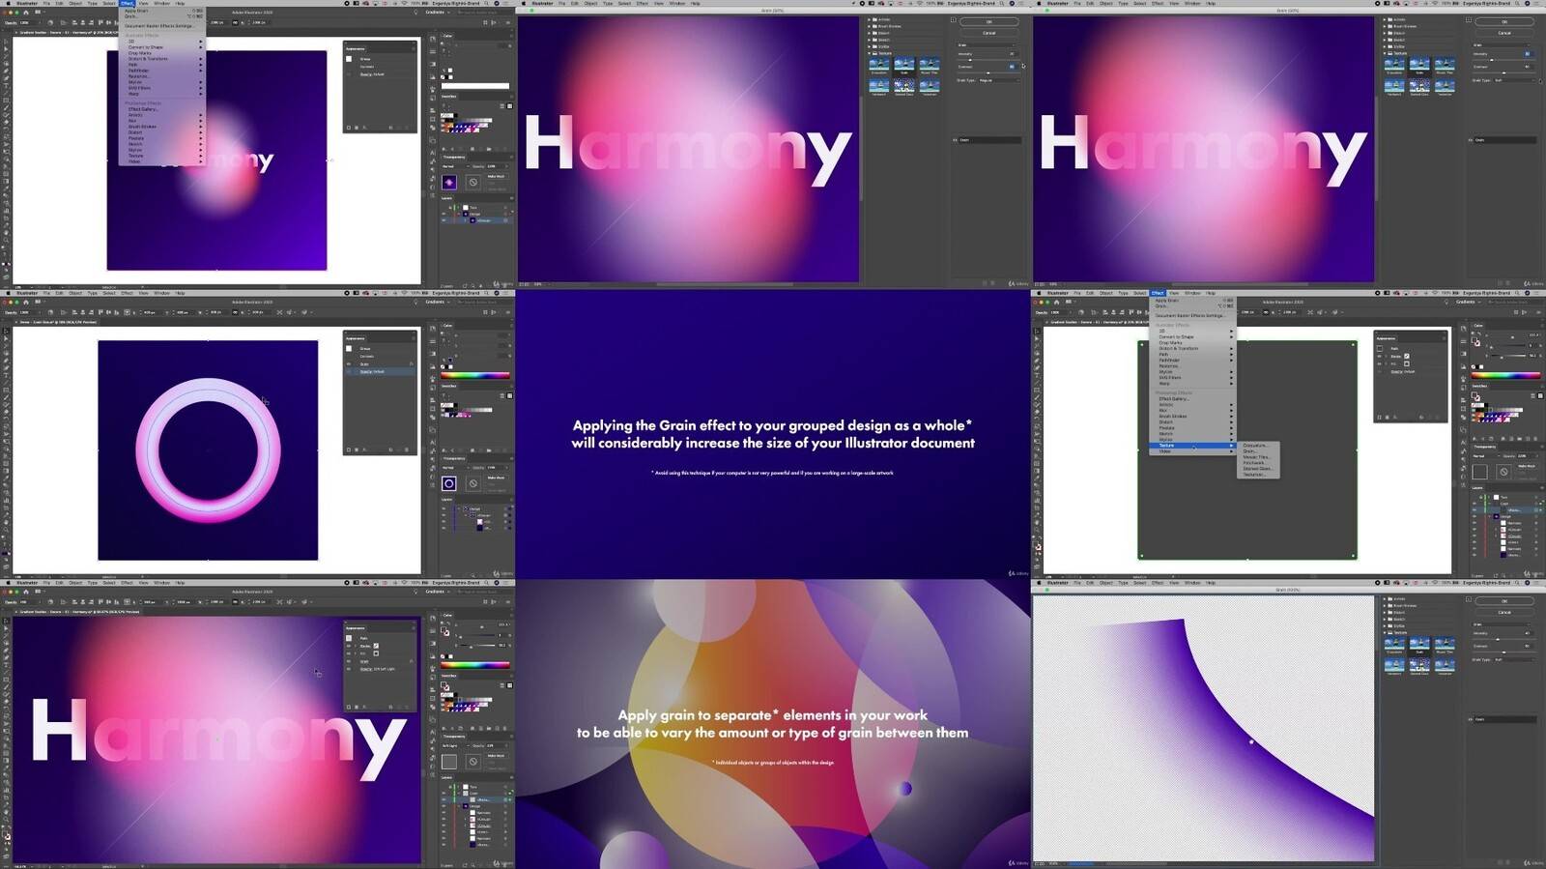The width and height of the screenshot is (1546, 869).
Task: Click Effect Gallery... in the open Effect menu over the Harmony artboard
Action: click(x=143, y=109)
